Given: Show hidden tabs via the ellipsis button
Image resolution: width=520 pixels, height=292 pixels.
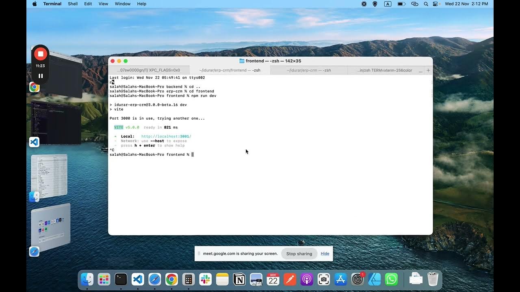Looking at the screenshot, I should (420, 70).
